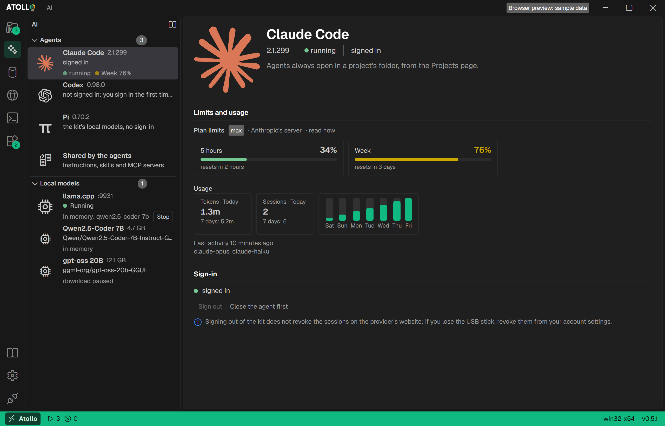
Task: Open the Projects page sidebar icon
Action: [12, 27]
